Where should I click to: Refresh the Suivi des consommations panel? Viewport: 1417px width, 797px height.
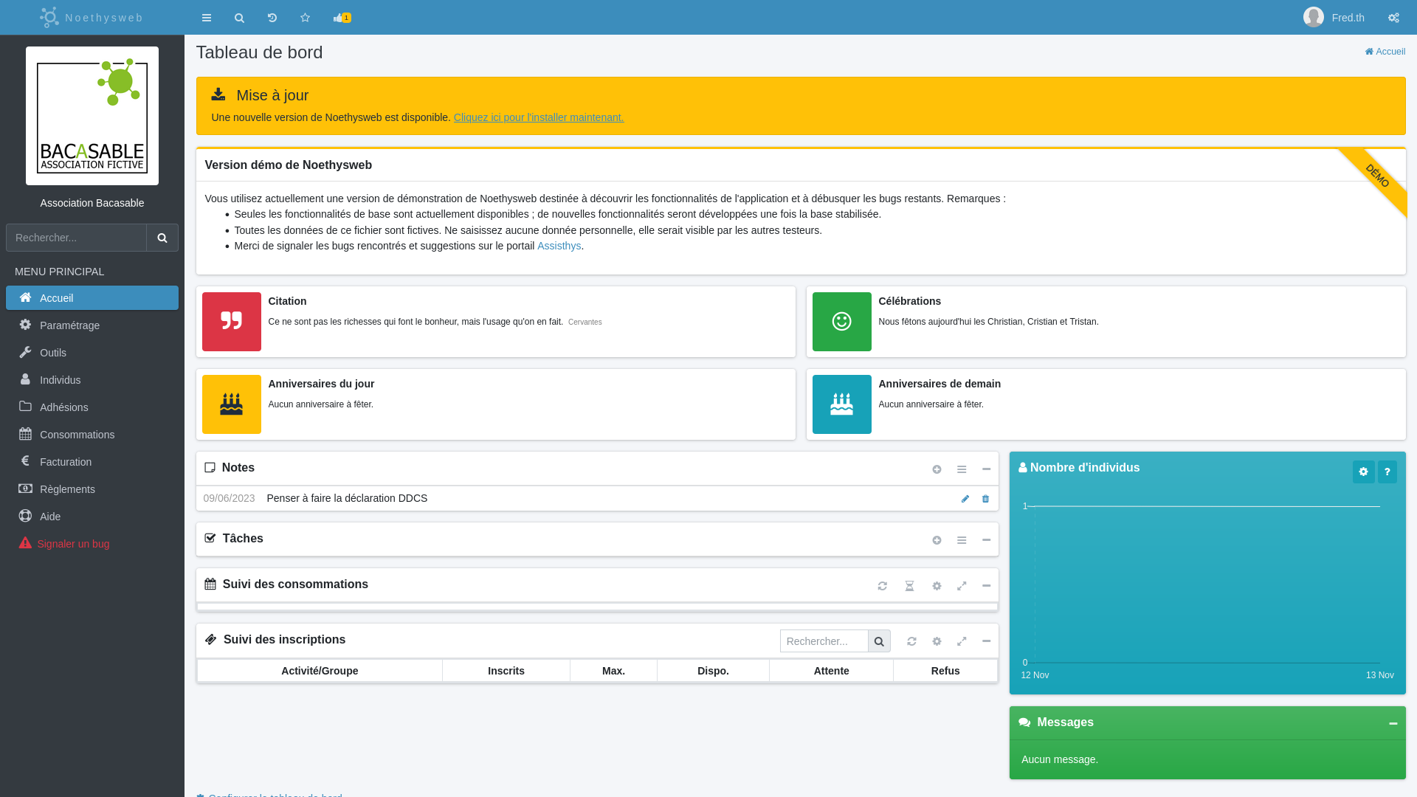[x=882, y=586]
